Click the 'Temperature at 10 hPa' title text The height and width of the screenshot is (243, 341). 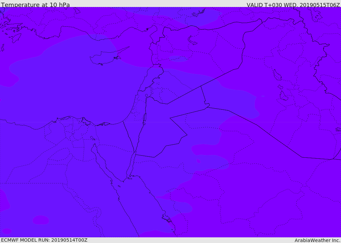[35, 5]
